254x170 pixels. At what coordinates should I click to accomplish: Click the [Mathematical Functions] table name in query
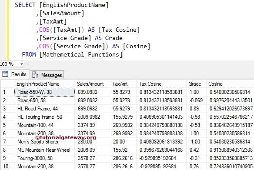[x=81, y=54]
